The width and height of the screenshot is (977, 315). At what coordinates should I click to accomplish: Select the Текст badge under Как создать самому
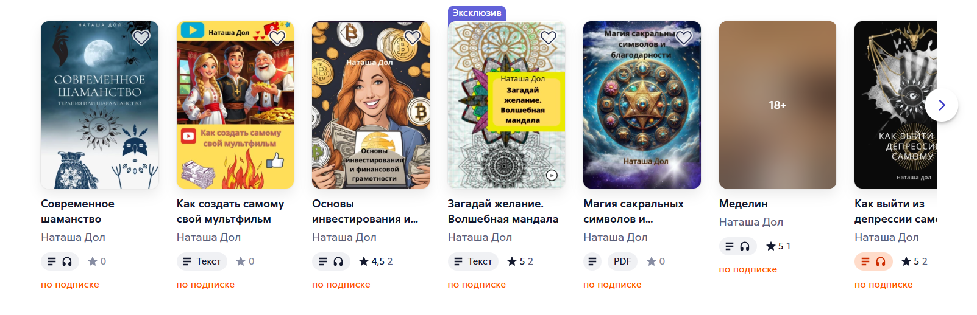pyautogui.click(x=202, y=261)
